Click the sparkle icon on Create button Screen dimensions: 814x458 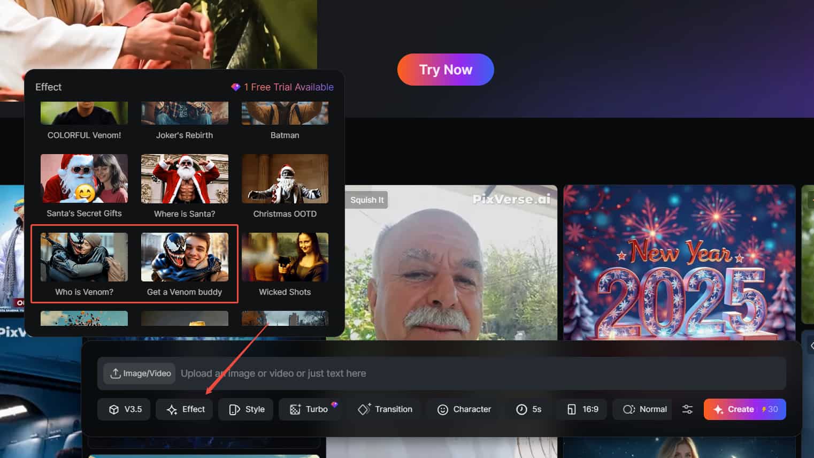pyautogui.click(x=718, y=409)
